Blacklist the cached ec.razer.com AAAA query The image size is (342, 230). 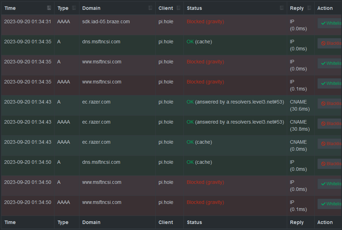[x=330, y=144]
